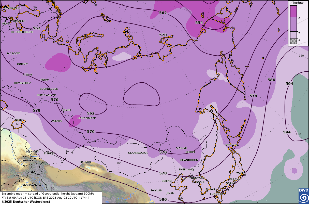Click the BISHKEK city label
Screen dimensions: 309x204
(49, 154)
